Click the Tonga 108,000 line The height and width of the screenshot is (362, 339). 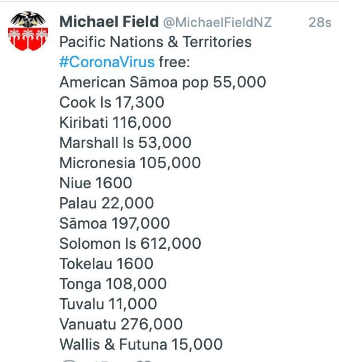(x=113, y=284)
